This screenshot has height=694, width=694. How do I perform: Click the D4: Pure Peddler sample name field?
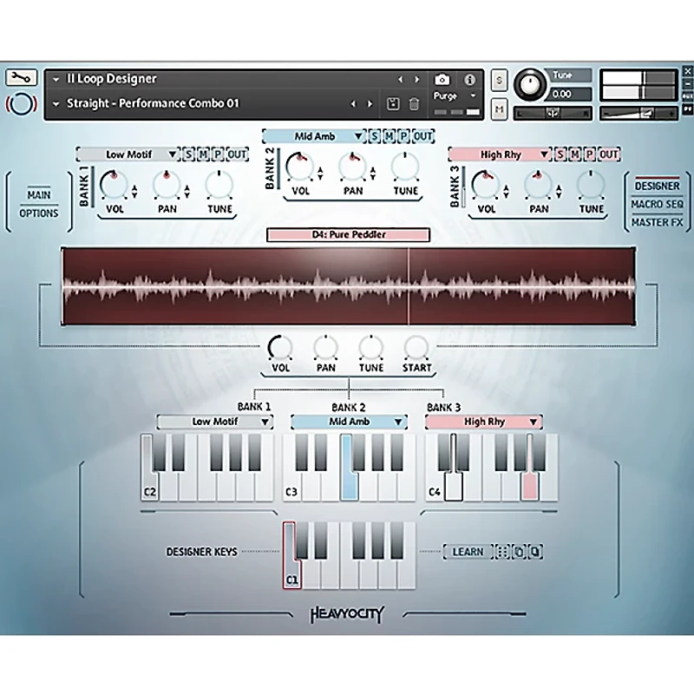(x=347, y=234)
